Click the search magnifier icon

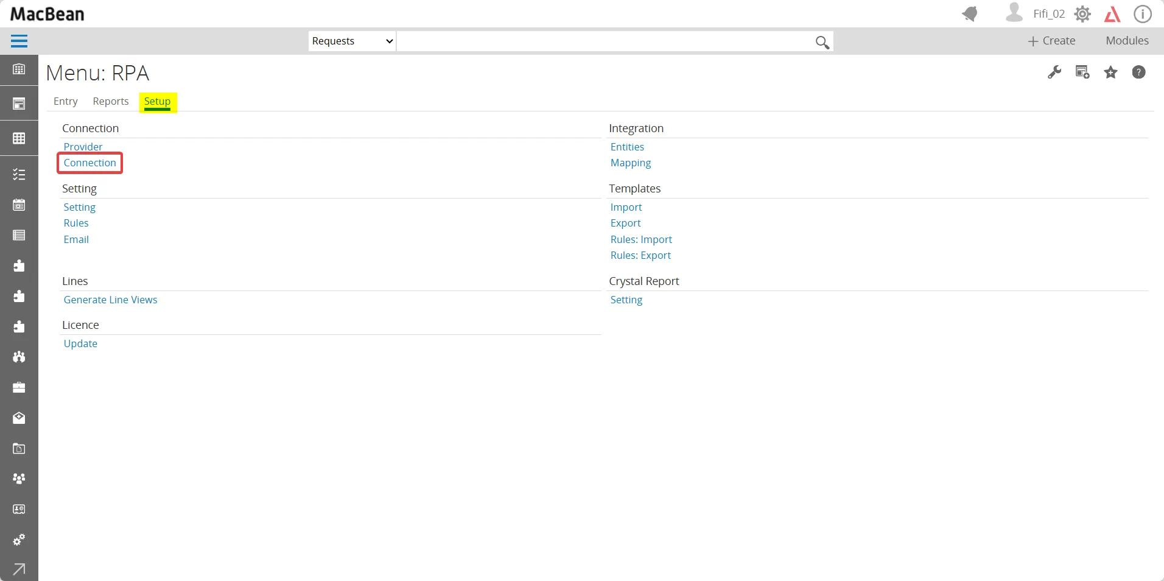point(822,41)
